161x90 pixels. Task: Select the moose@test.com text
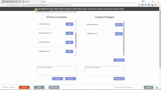[44, 42]
